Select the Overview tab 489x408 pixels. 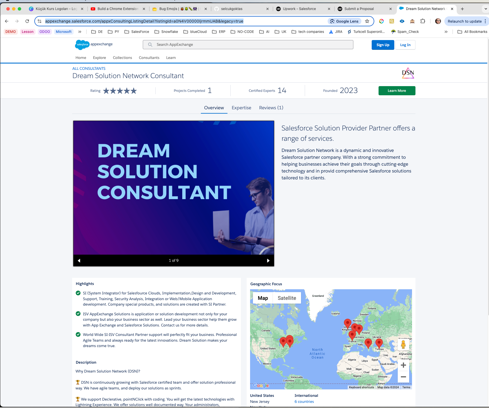[x=214, y=108]
